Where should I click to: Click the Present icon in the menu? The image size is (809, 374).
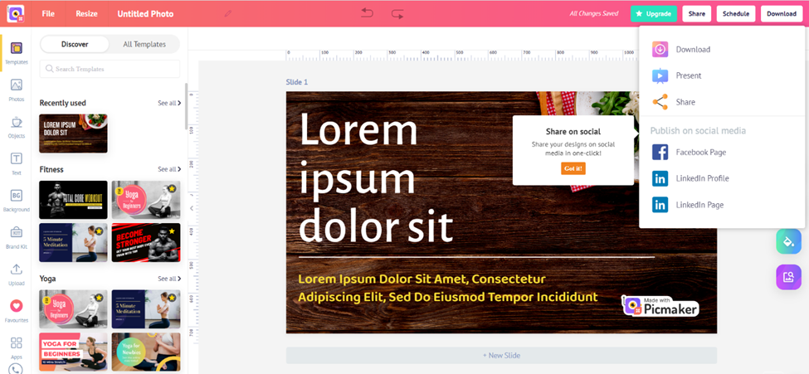pos(660,75)
